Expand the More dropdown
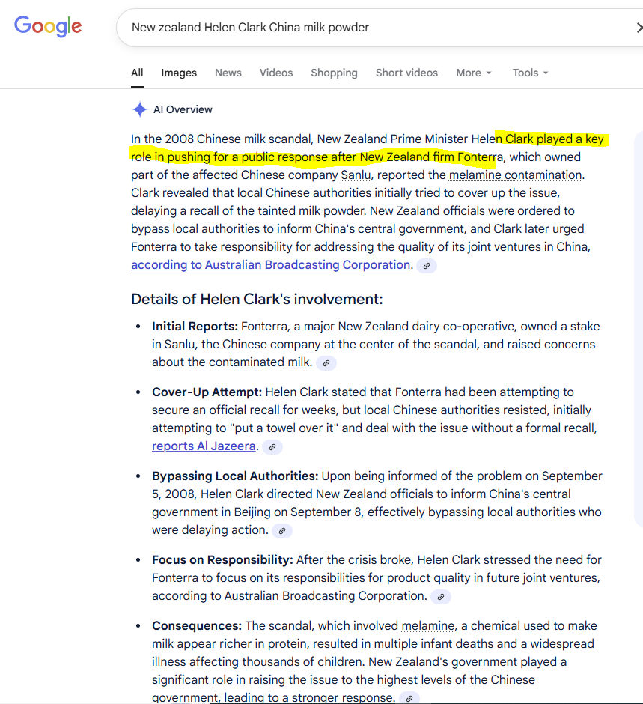 474,73
